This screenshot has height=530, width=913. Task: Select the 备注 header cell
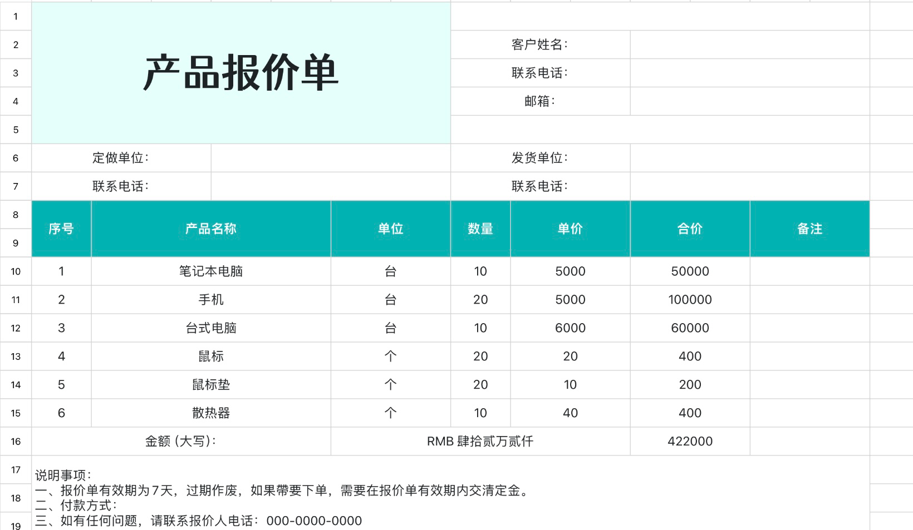(x=810, y=229)
